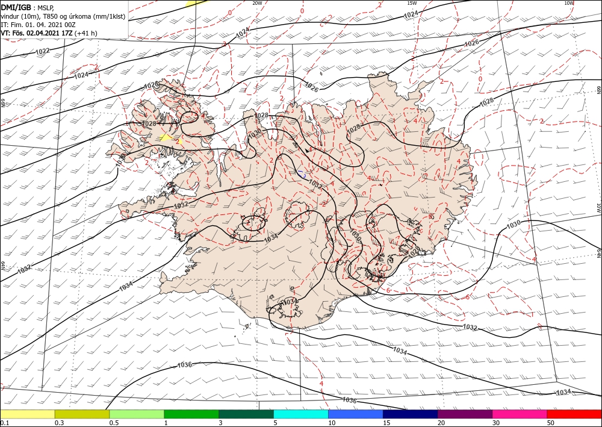The image size is (602, 427).
Task: Click the legend value '3'
Action: (220, 423)
